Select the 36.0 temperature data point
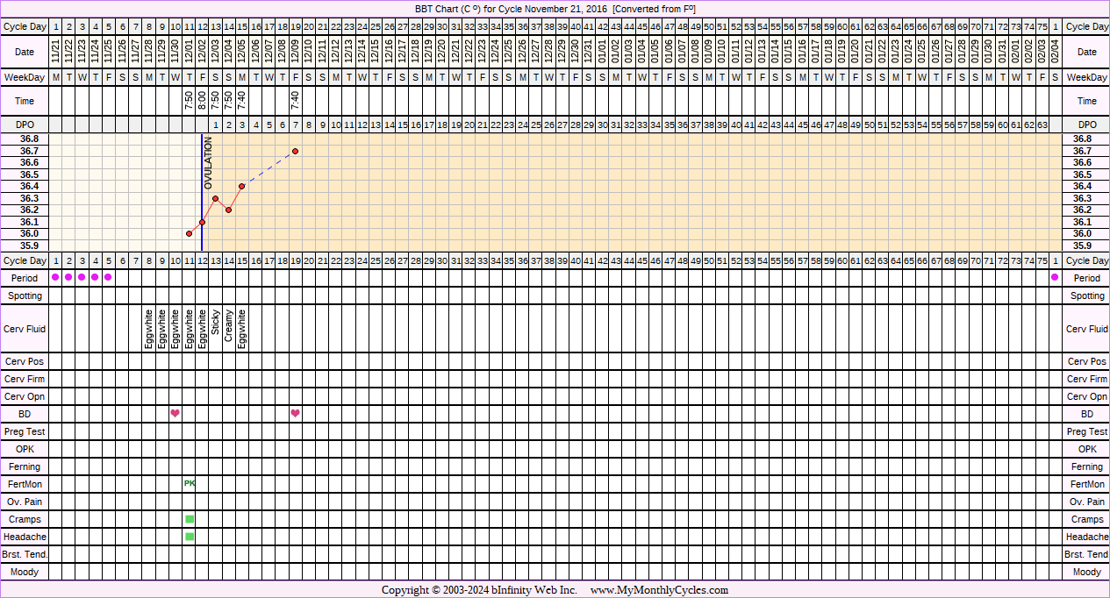Screen dimensions: 1110x598 pyautogui.click(x=189, y=233)
